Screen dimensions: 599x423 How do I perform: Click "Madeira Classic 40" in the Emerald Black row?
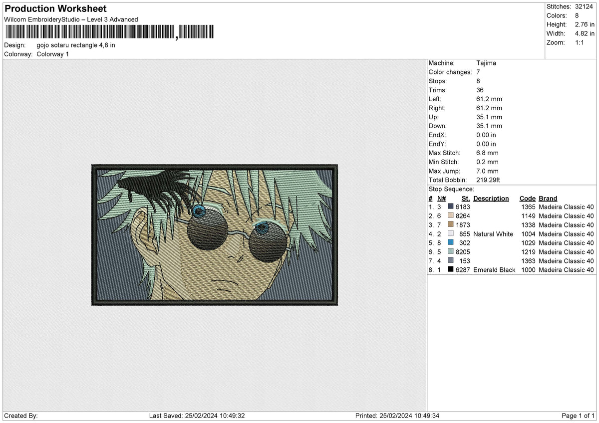click(566, 270)
